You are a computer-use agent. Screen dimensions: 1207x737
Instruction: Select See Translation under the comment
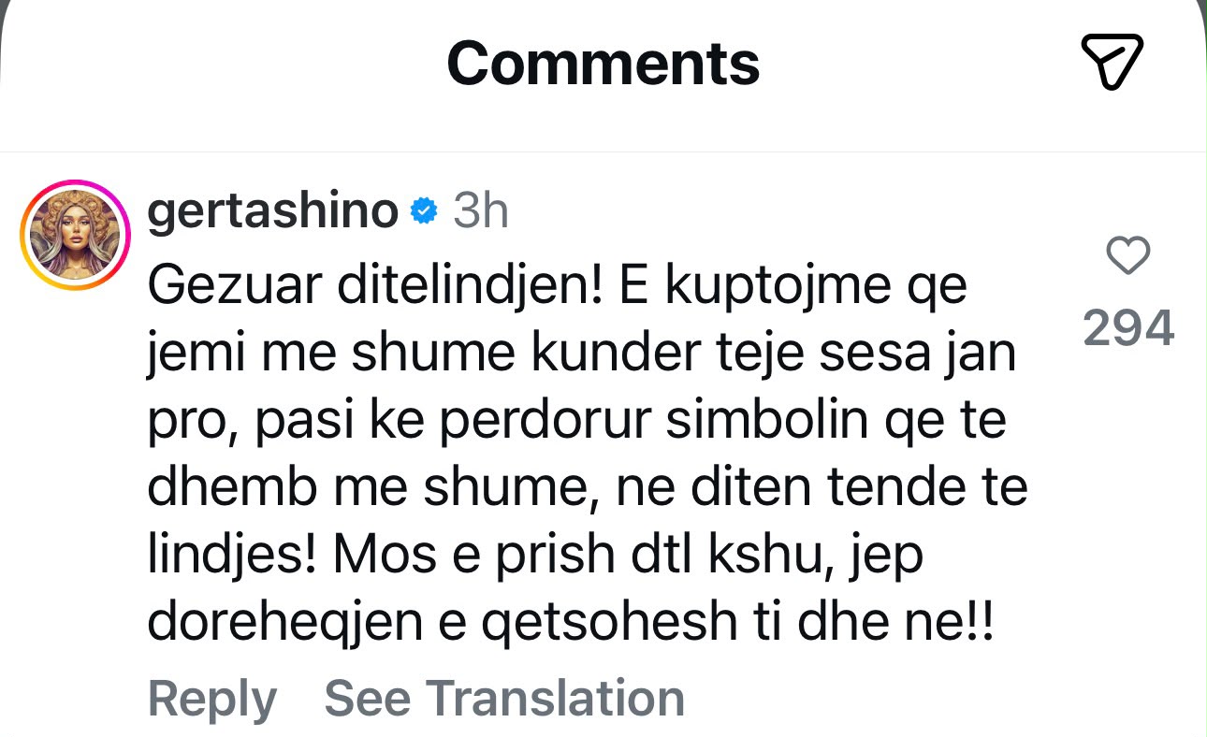pos(504,698)
